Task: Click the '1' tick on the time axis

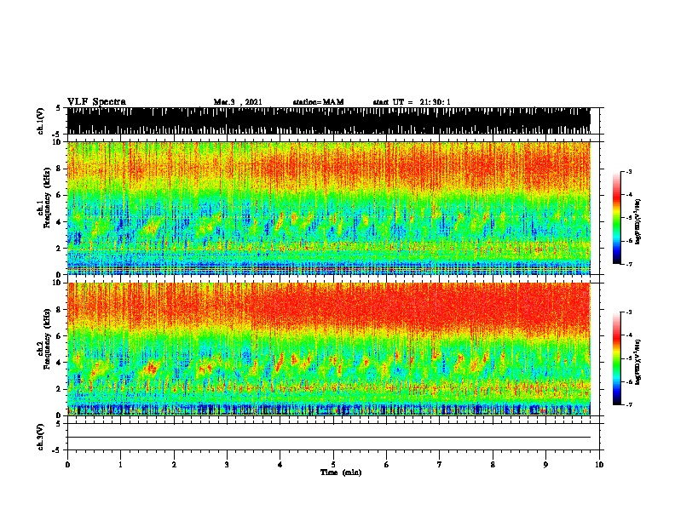Action: pos(120,465)
